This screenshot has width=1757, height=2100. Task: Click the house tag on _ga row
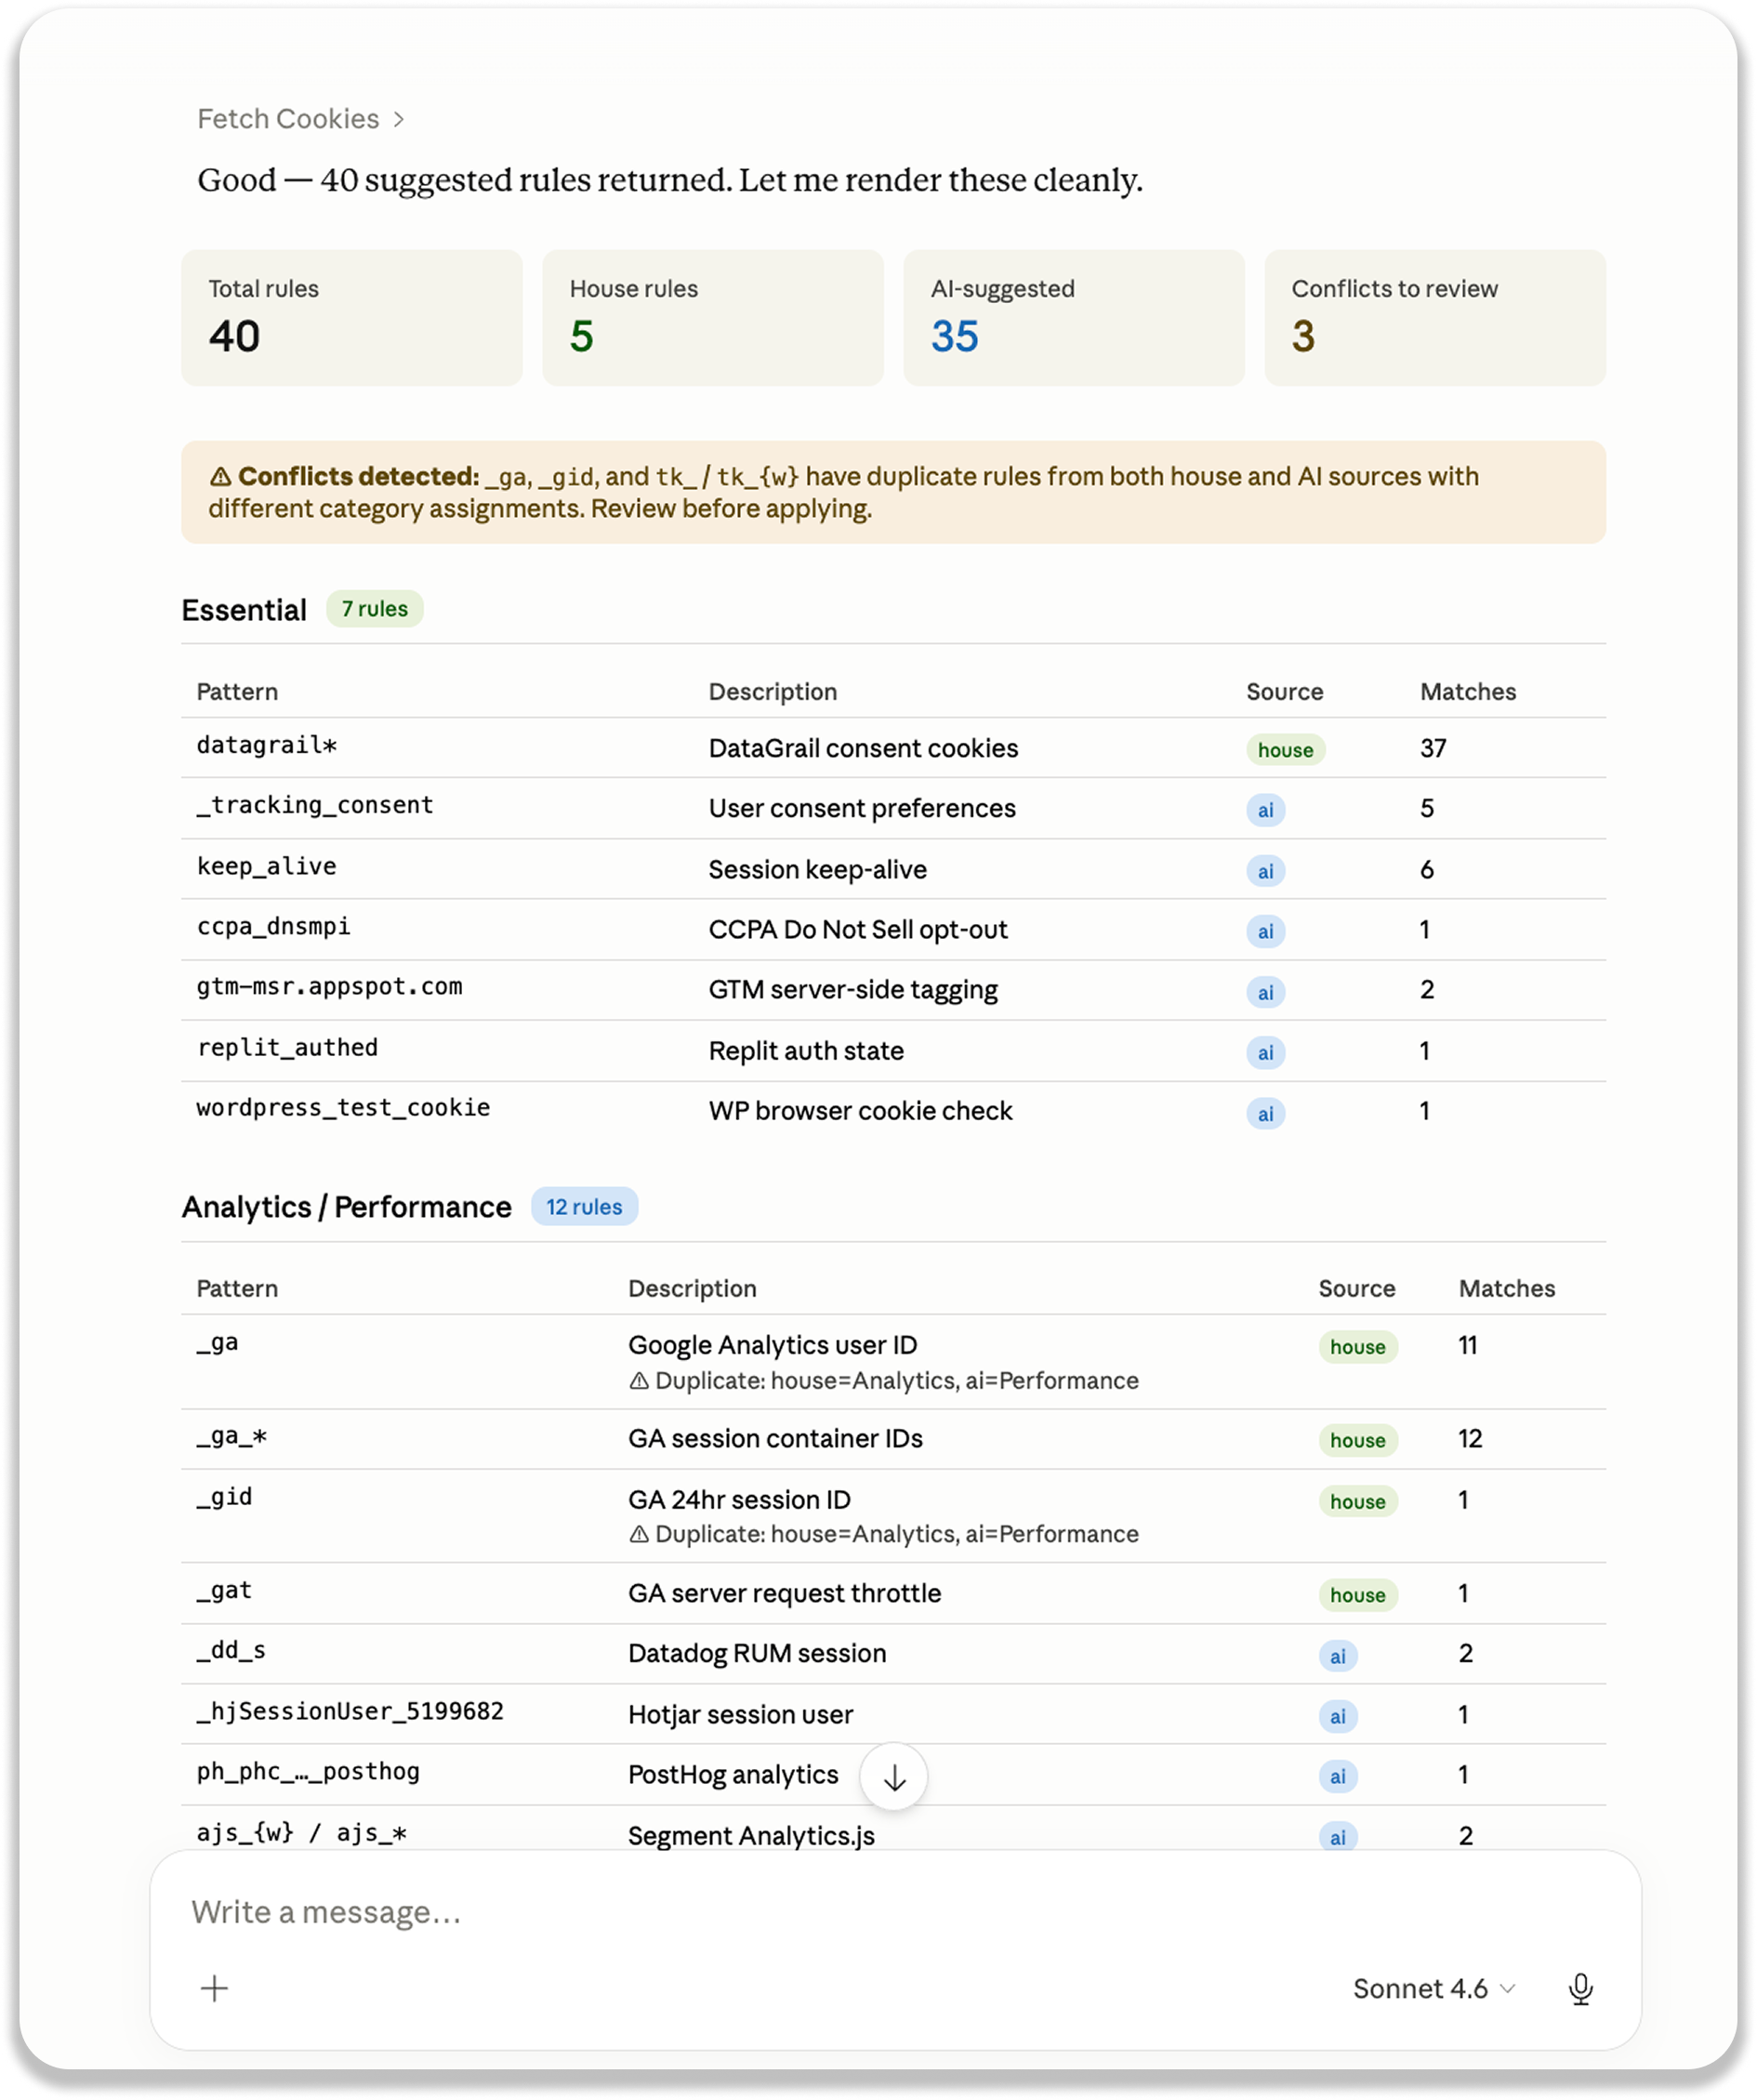[x=1358, y=1347]
